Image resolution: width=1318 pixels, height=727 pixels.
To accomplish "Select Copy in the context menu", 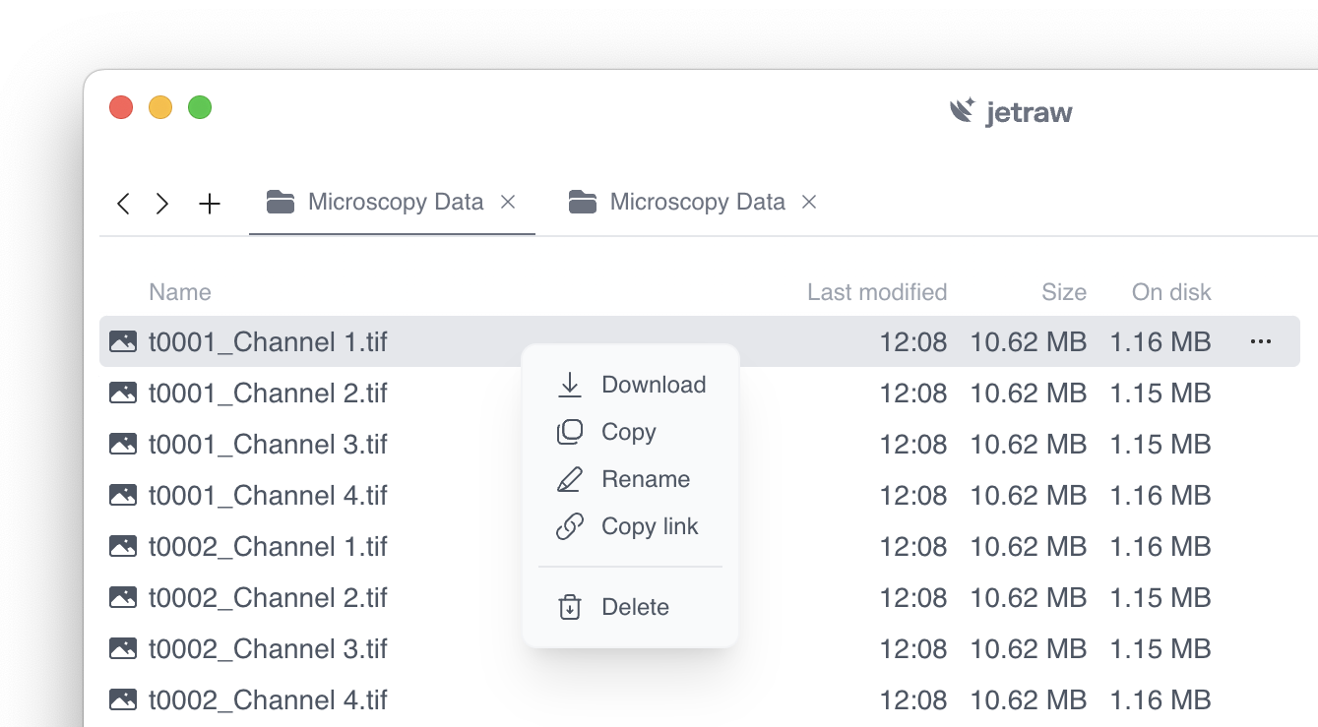I will 628,432.
